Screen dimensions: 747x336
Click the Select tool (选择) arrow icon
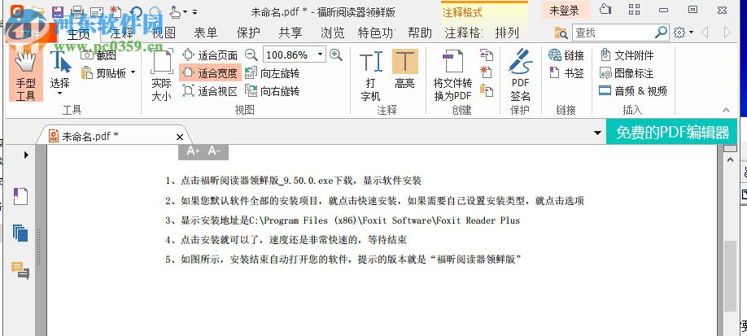pyautogui.click(x=60, y=62)
